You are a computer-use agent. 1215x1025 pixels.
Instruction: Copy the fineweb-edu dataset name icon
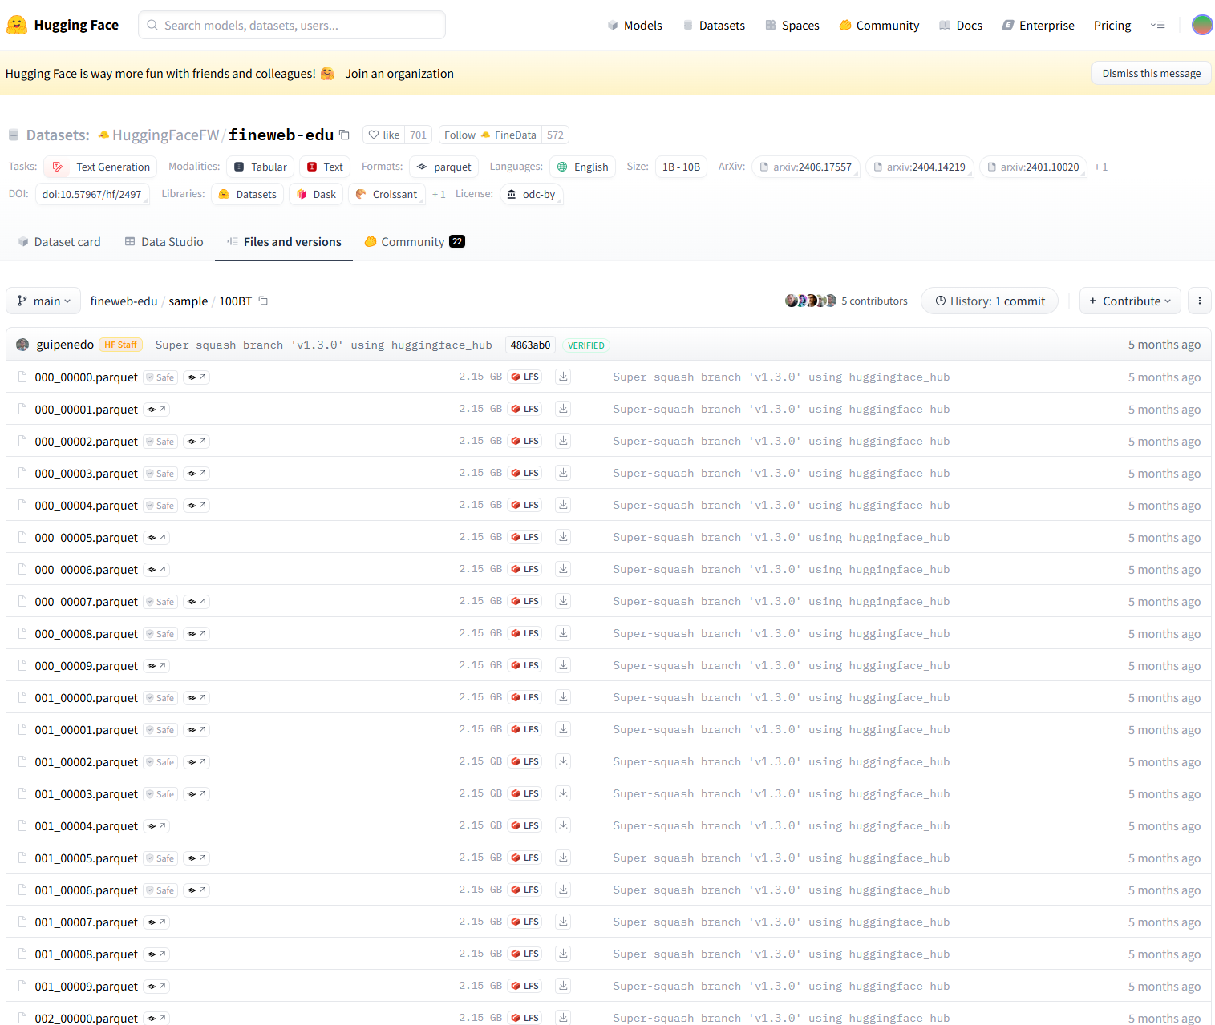344,135
